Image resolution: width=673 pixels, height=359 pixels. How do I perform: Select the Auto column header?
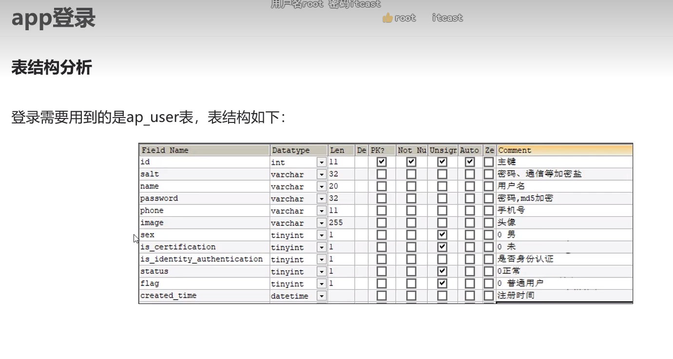470,150
